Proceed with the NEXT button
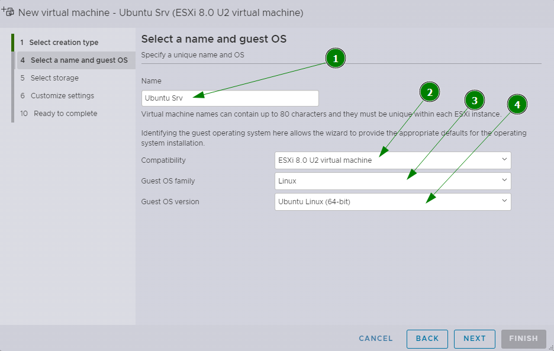Screen dimensions: 554x351 pos(475,339)
